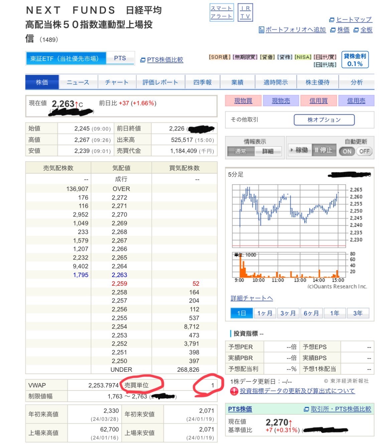Screen dimensions: 379x444
Task: Select the 1日 chart period
Action: pyautogui.click(x=242, y=313)
